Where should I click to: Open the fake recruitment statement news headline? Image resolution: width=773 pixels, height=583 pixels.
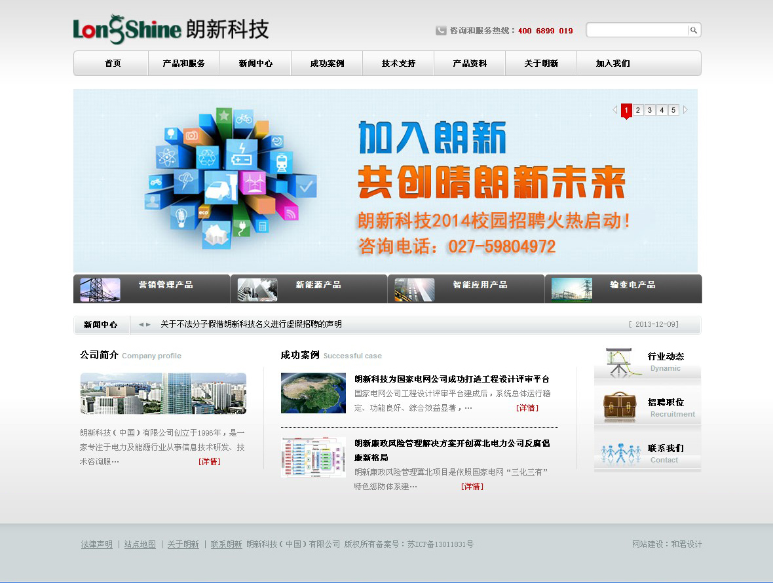[252, 324]
